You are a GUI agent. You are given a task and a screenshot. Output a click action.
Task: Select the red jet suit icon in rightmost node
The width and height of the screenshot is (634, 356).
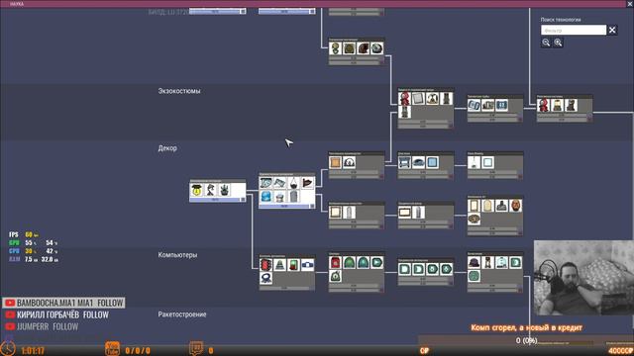543,105
